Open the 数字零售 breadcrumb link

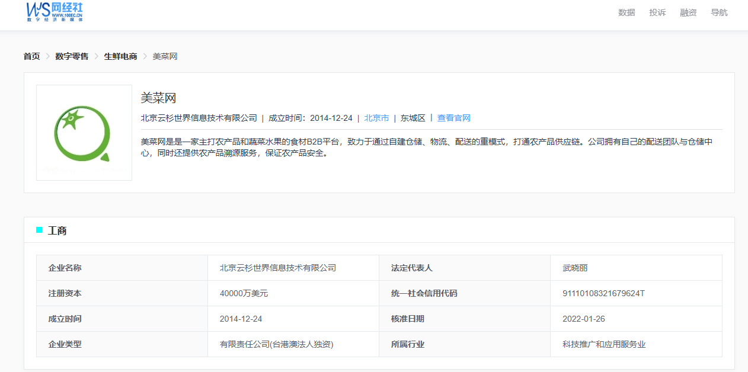pos(72,56)
